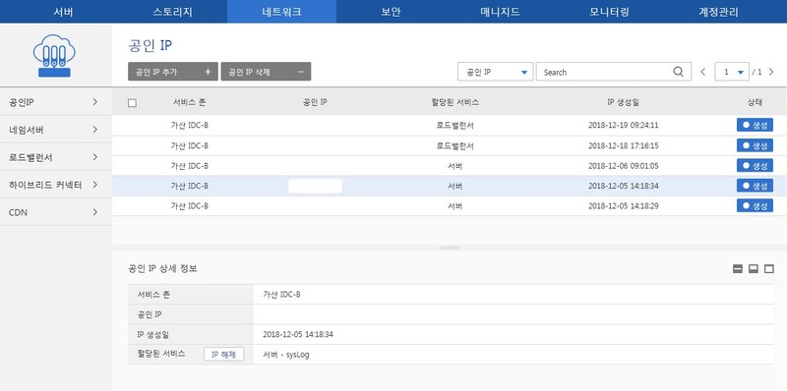
Task: Click 생성 status badge for 2018-12-06 row
Action: (755, 165)
